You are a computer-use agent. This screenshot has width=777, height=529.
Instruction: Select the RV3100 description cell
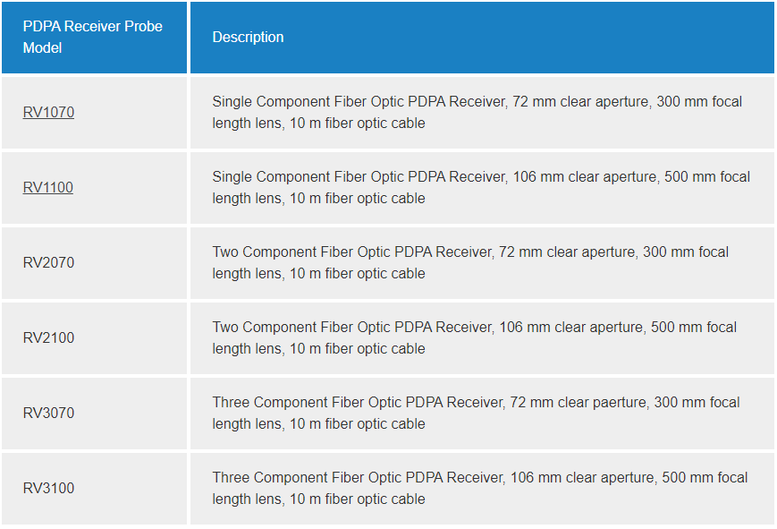479,489
